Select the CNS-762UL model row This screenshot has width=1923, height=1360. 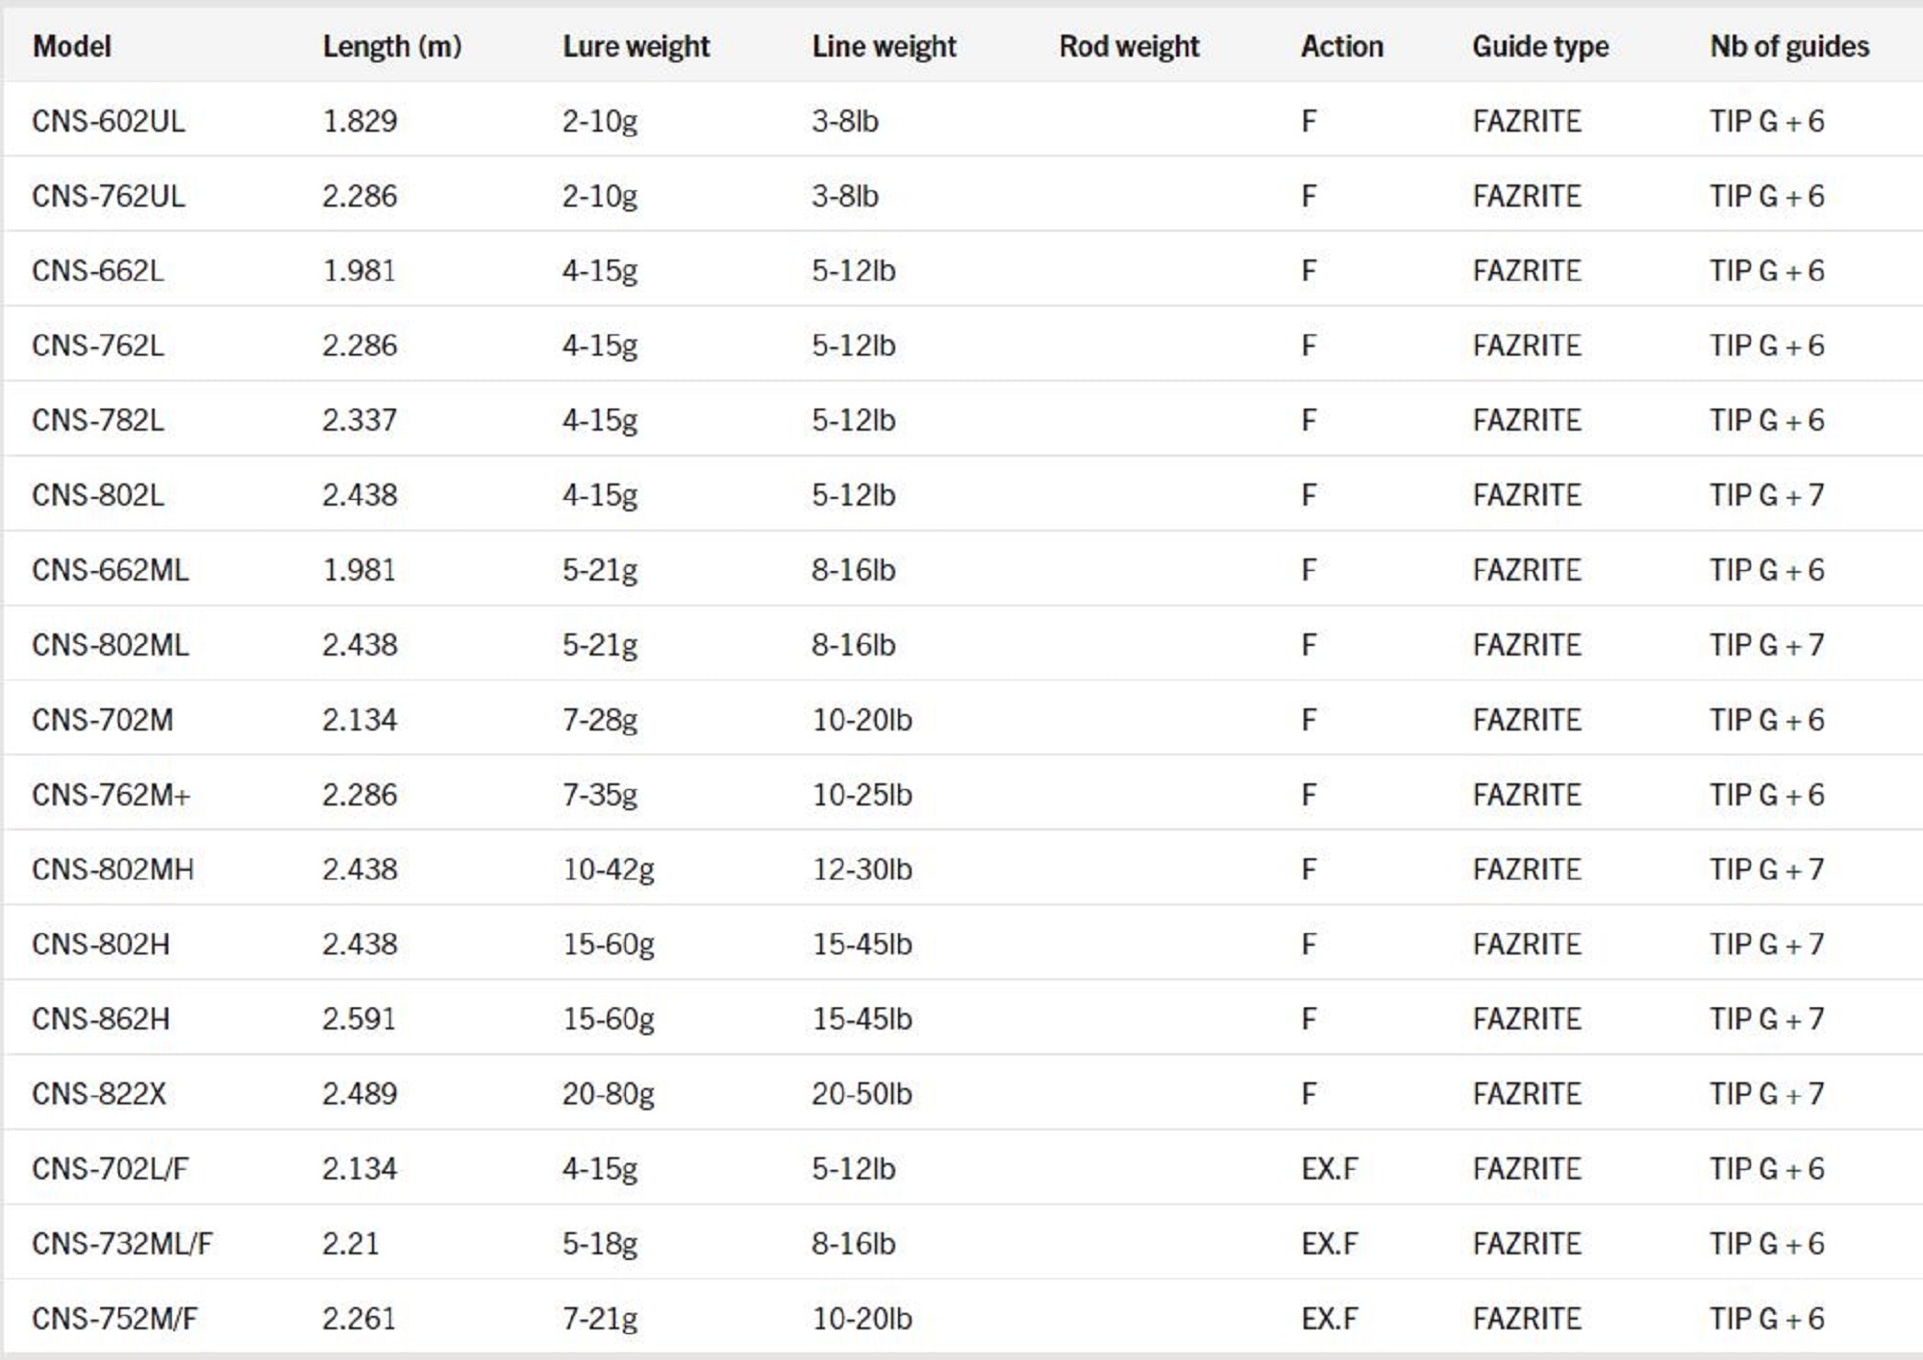click(108, 196)
